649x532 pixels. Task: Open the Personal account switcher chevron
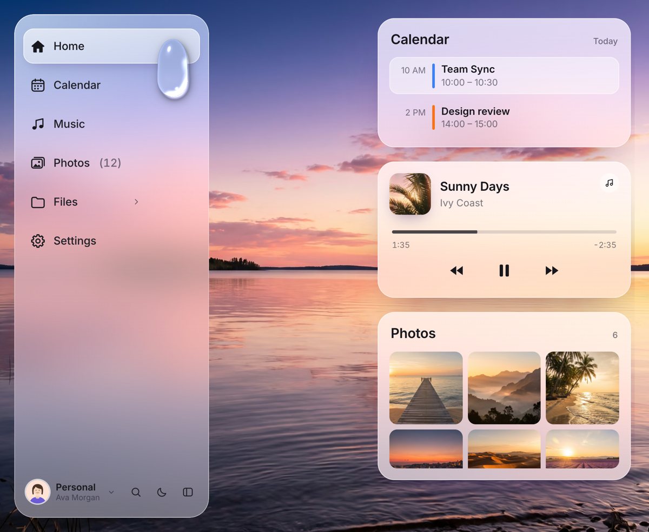click(111, 492)
